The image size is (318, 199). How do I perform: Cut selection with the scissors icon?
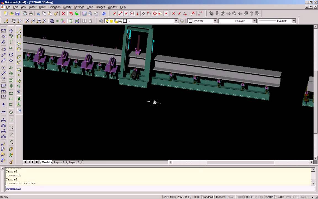(x=38, y=14)
